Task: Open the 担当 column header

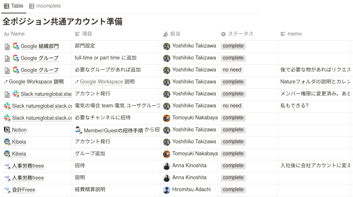Action: [171, 34]
